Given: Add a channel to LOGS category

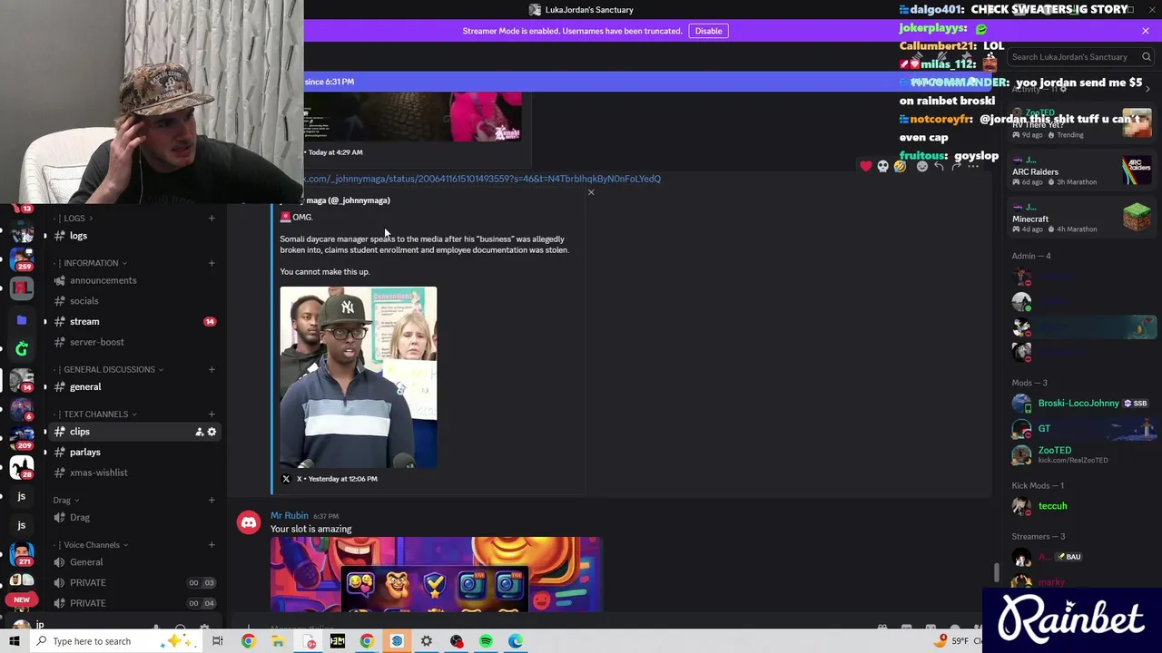Looking at the screenshot, I should [212, 218].
